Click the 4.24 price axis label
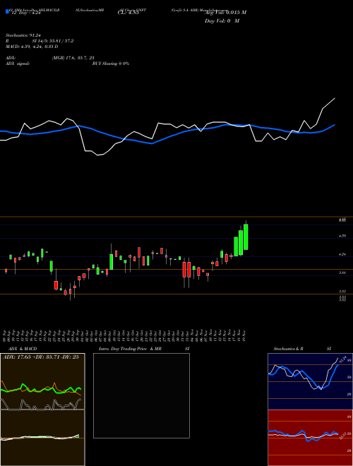353x466 pixels. pyautogui.click(x=342, y=254)
